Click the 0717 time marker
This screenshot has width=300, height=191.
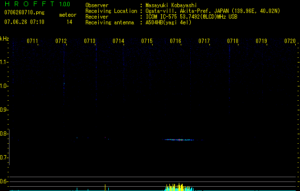[204, 41]
